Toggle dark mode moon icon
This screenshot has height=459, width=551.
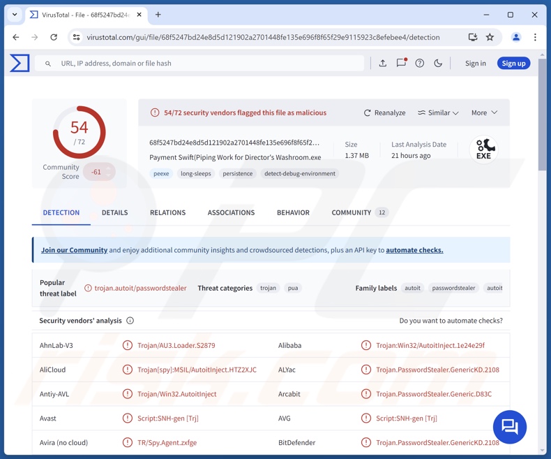coord(438,64)
